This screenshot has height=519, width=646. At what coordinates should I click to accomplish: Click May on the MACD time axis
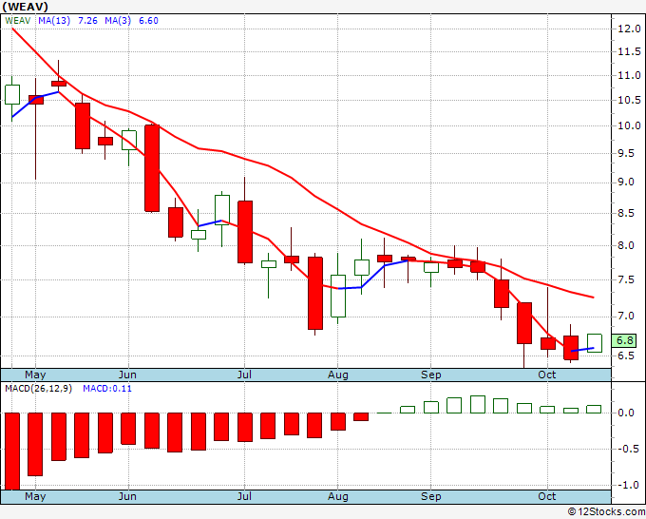pyautogui.click(x=35, y=496)
